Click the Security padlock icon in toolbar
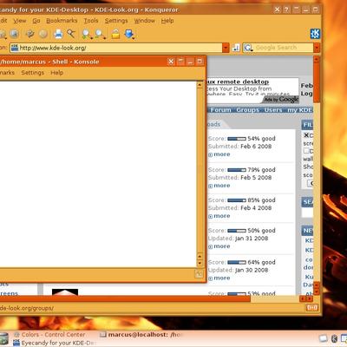Screen dimensions: 347x347 [x=115, y=34]
